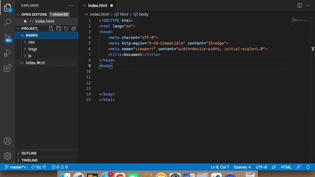Click the minimap code preview
The image size is (315, 177).
click(x=299, y=20)
